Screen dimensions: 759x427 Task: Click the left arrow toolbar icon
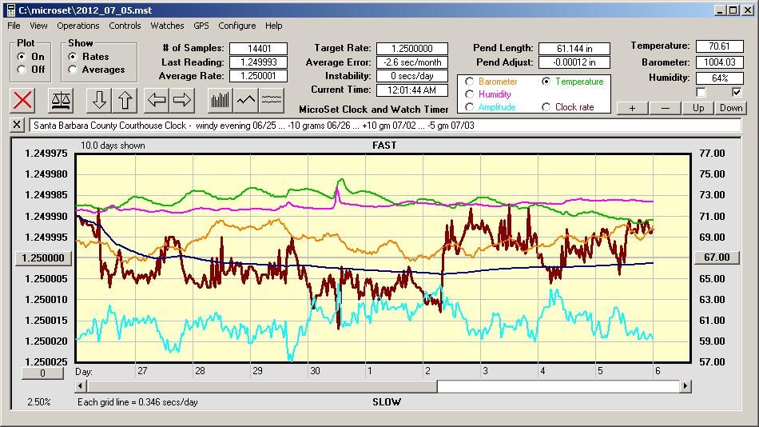click(157, 100)
